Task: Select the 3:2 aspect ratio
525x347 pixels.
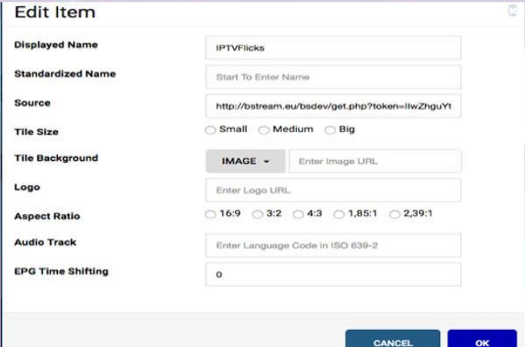Action: click(x=258, y=214)
